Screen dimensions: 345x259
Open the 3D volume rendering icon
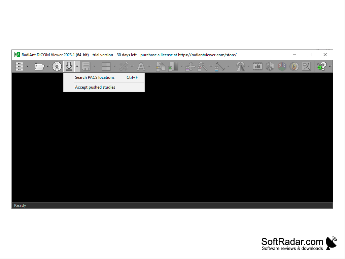click(x=282, y=66)
